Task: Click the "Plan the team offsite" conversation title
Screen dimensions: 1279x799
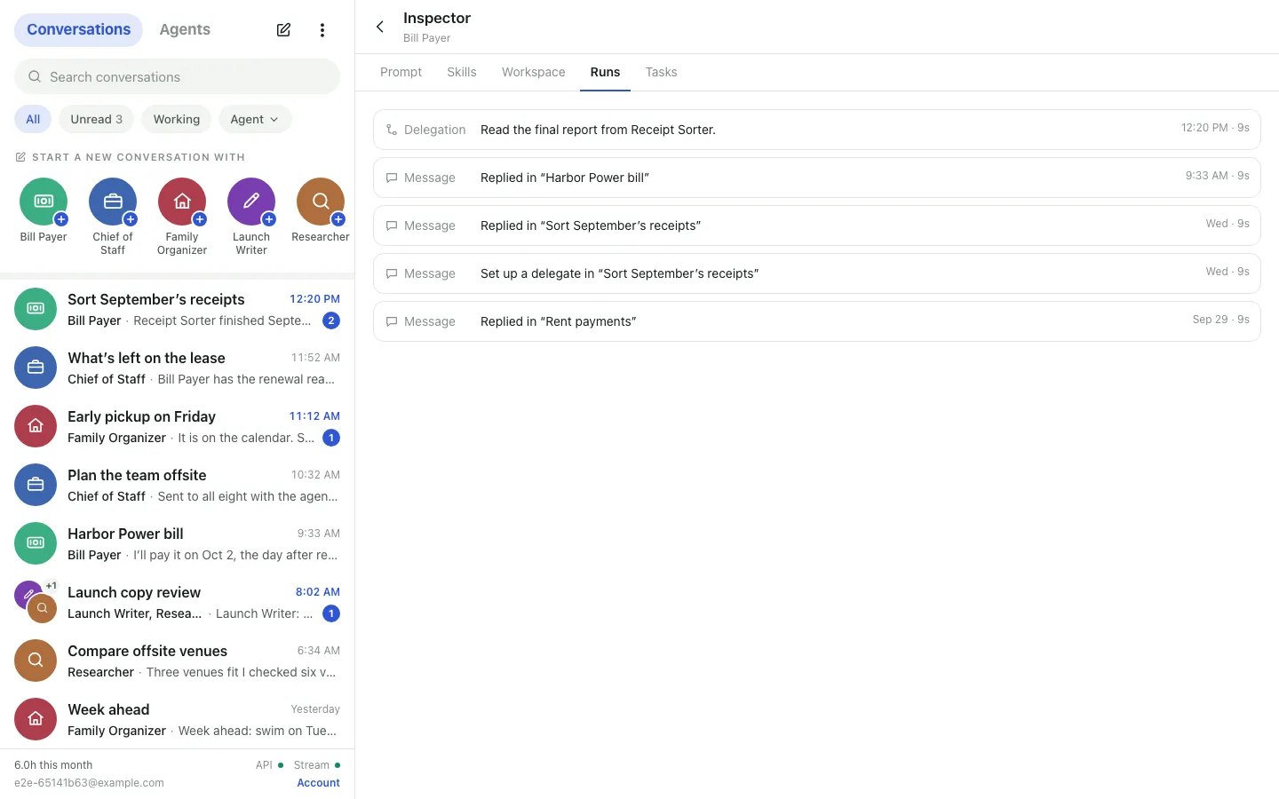Action: (x=137, y=475)
